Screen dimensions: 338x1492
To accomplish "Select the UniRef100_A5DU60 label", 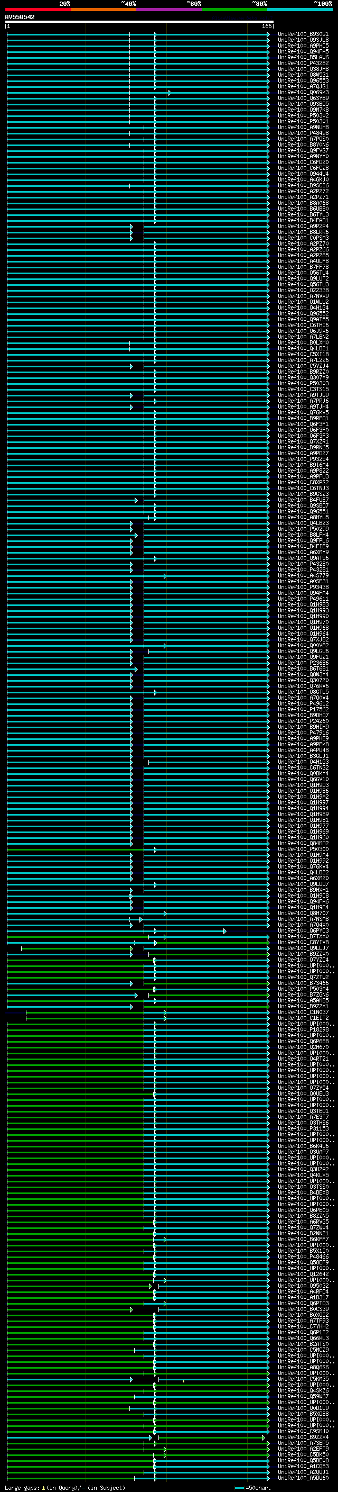I will tap(303, 1478).
